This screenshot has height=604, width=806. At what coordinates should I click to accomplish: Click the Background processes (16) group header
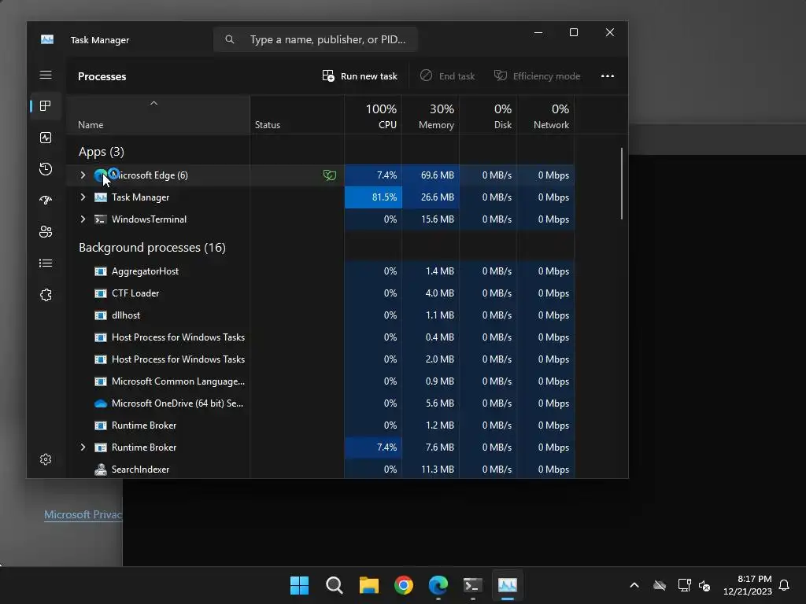click(152, 248)
